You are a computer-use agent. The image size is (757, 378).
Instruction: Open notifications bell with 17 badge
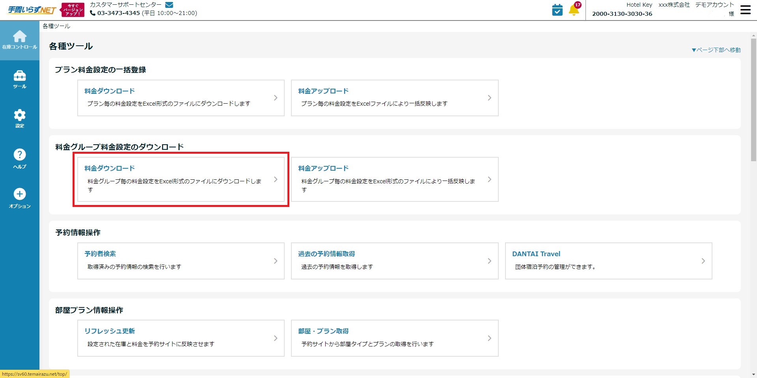(x=574, y=10)
